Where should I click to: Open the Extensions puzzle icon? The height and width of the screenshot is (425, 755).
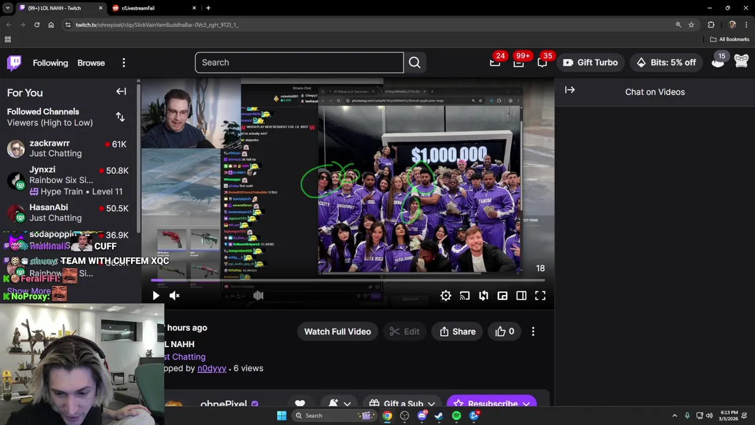point(711,25)
